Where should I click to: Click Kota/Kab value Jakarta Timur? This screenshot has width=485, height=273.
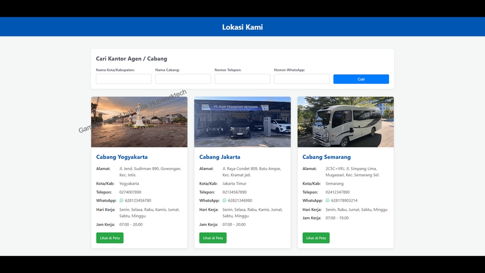tap(234, 184)
